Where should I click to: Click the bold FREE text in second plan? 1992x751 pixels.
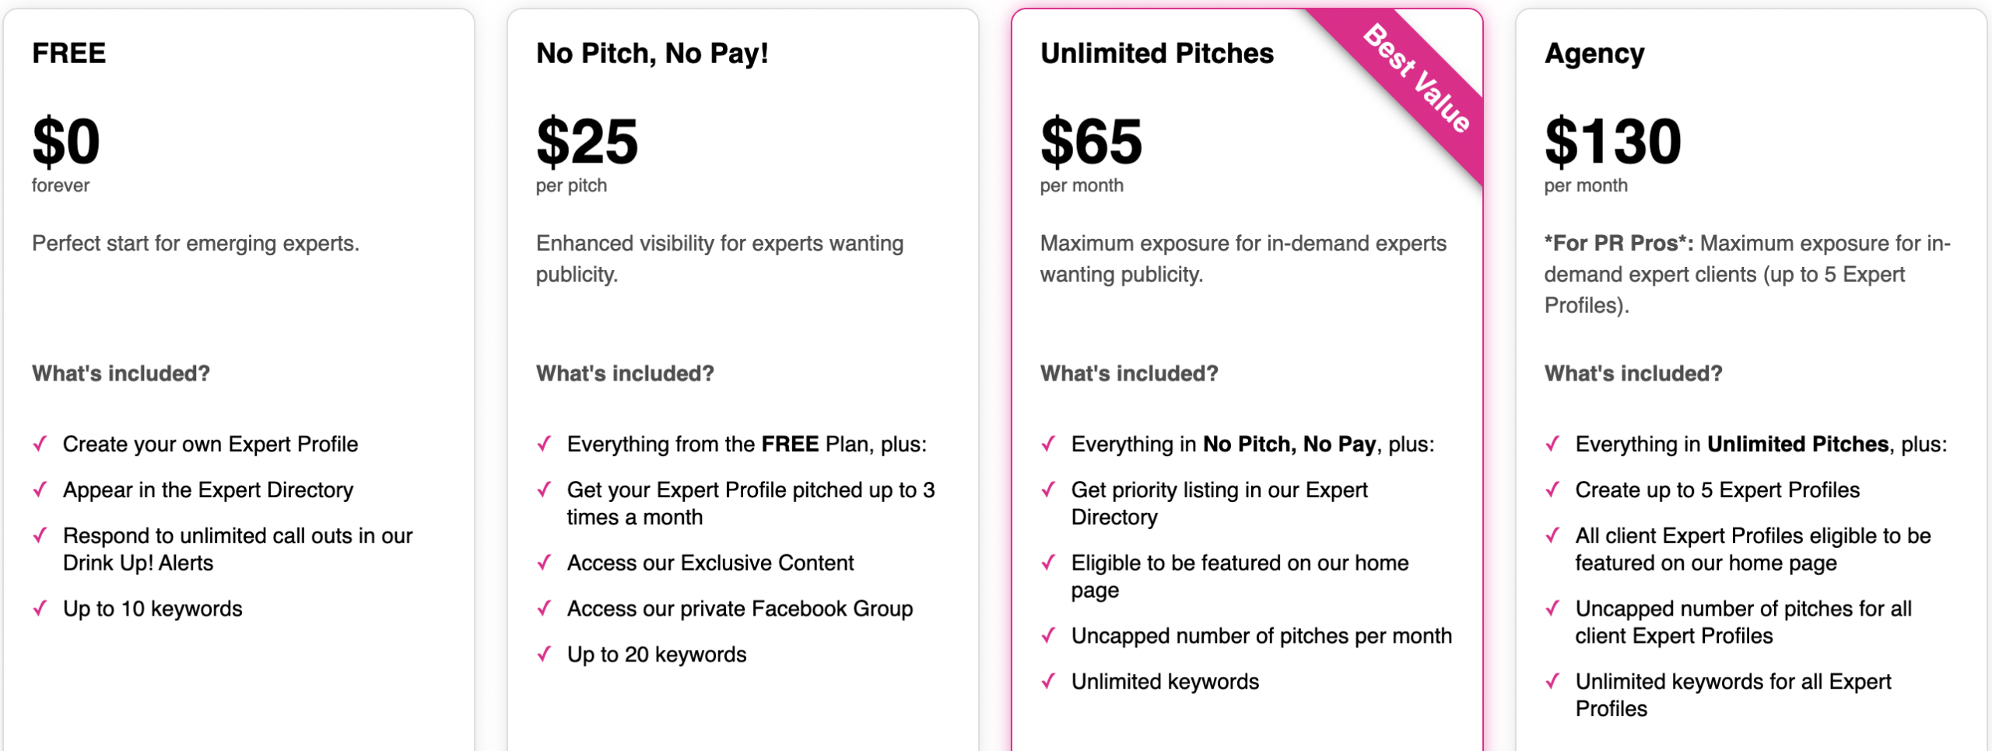click(x=790, y=444)
